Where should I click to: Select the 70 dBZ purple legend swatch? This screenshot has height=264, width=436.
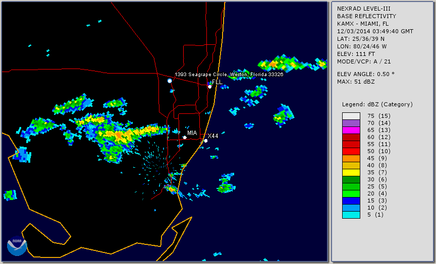pyautogui.click(x=351, y=123)
